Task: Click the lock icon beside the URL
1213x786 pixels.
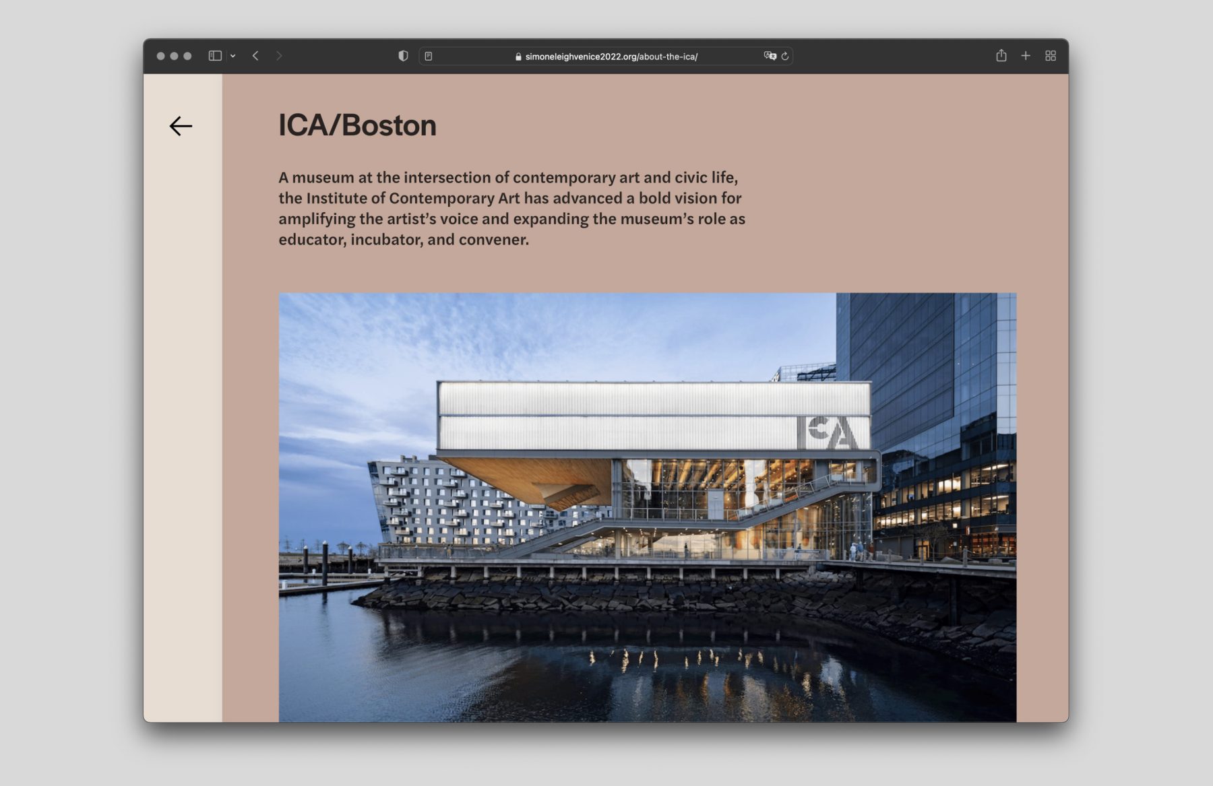Action: pos(518,57)
